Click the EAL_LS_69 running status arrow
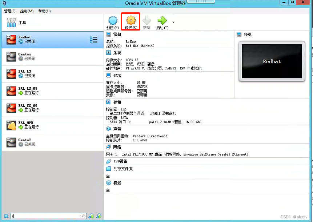This screenshot has width=313, height=222. [x=21, y=93]
